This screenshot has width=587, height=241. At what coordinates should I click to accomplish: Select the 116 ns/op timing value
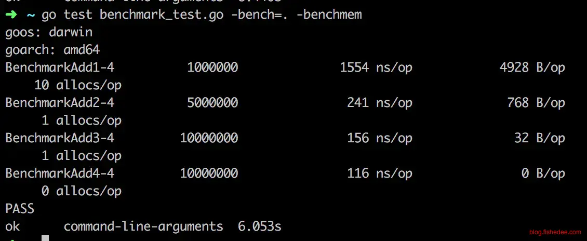(379, 173)
